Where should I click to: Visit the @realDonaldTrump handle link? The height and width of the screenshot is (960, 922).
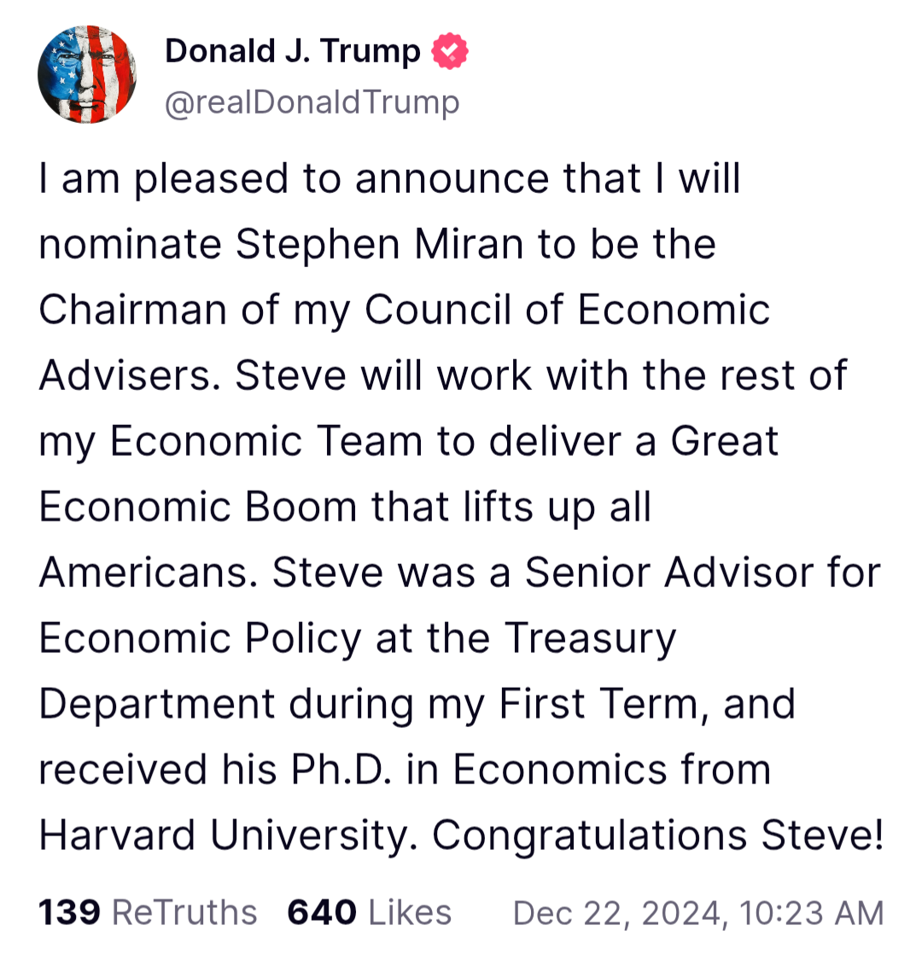312,102
